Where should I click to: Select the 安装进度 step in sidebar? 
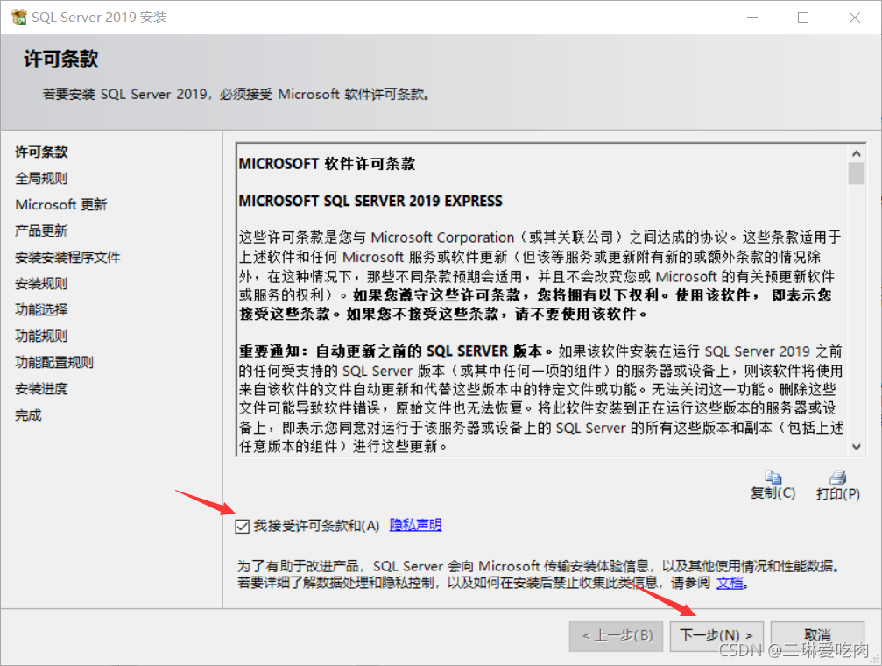[41, 389]
